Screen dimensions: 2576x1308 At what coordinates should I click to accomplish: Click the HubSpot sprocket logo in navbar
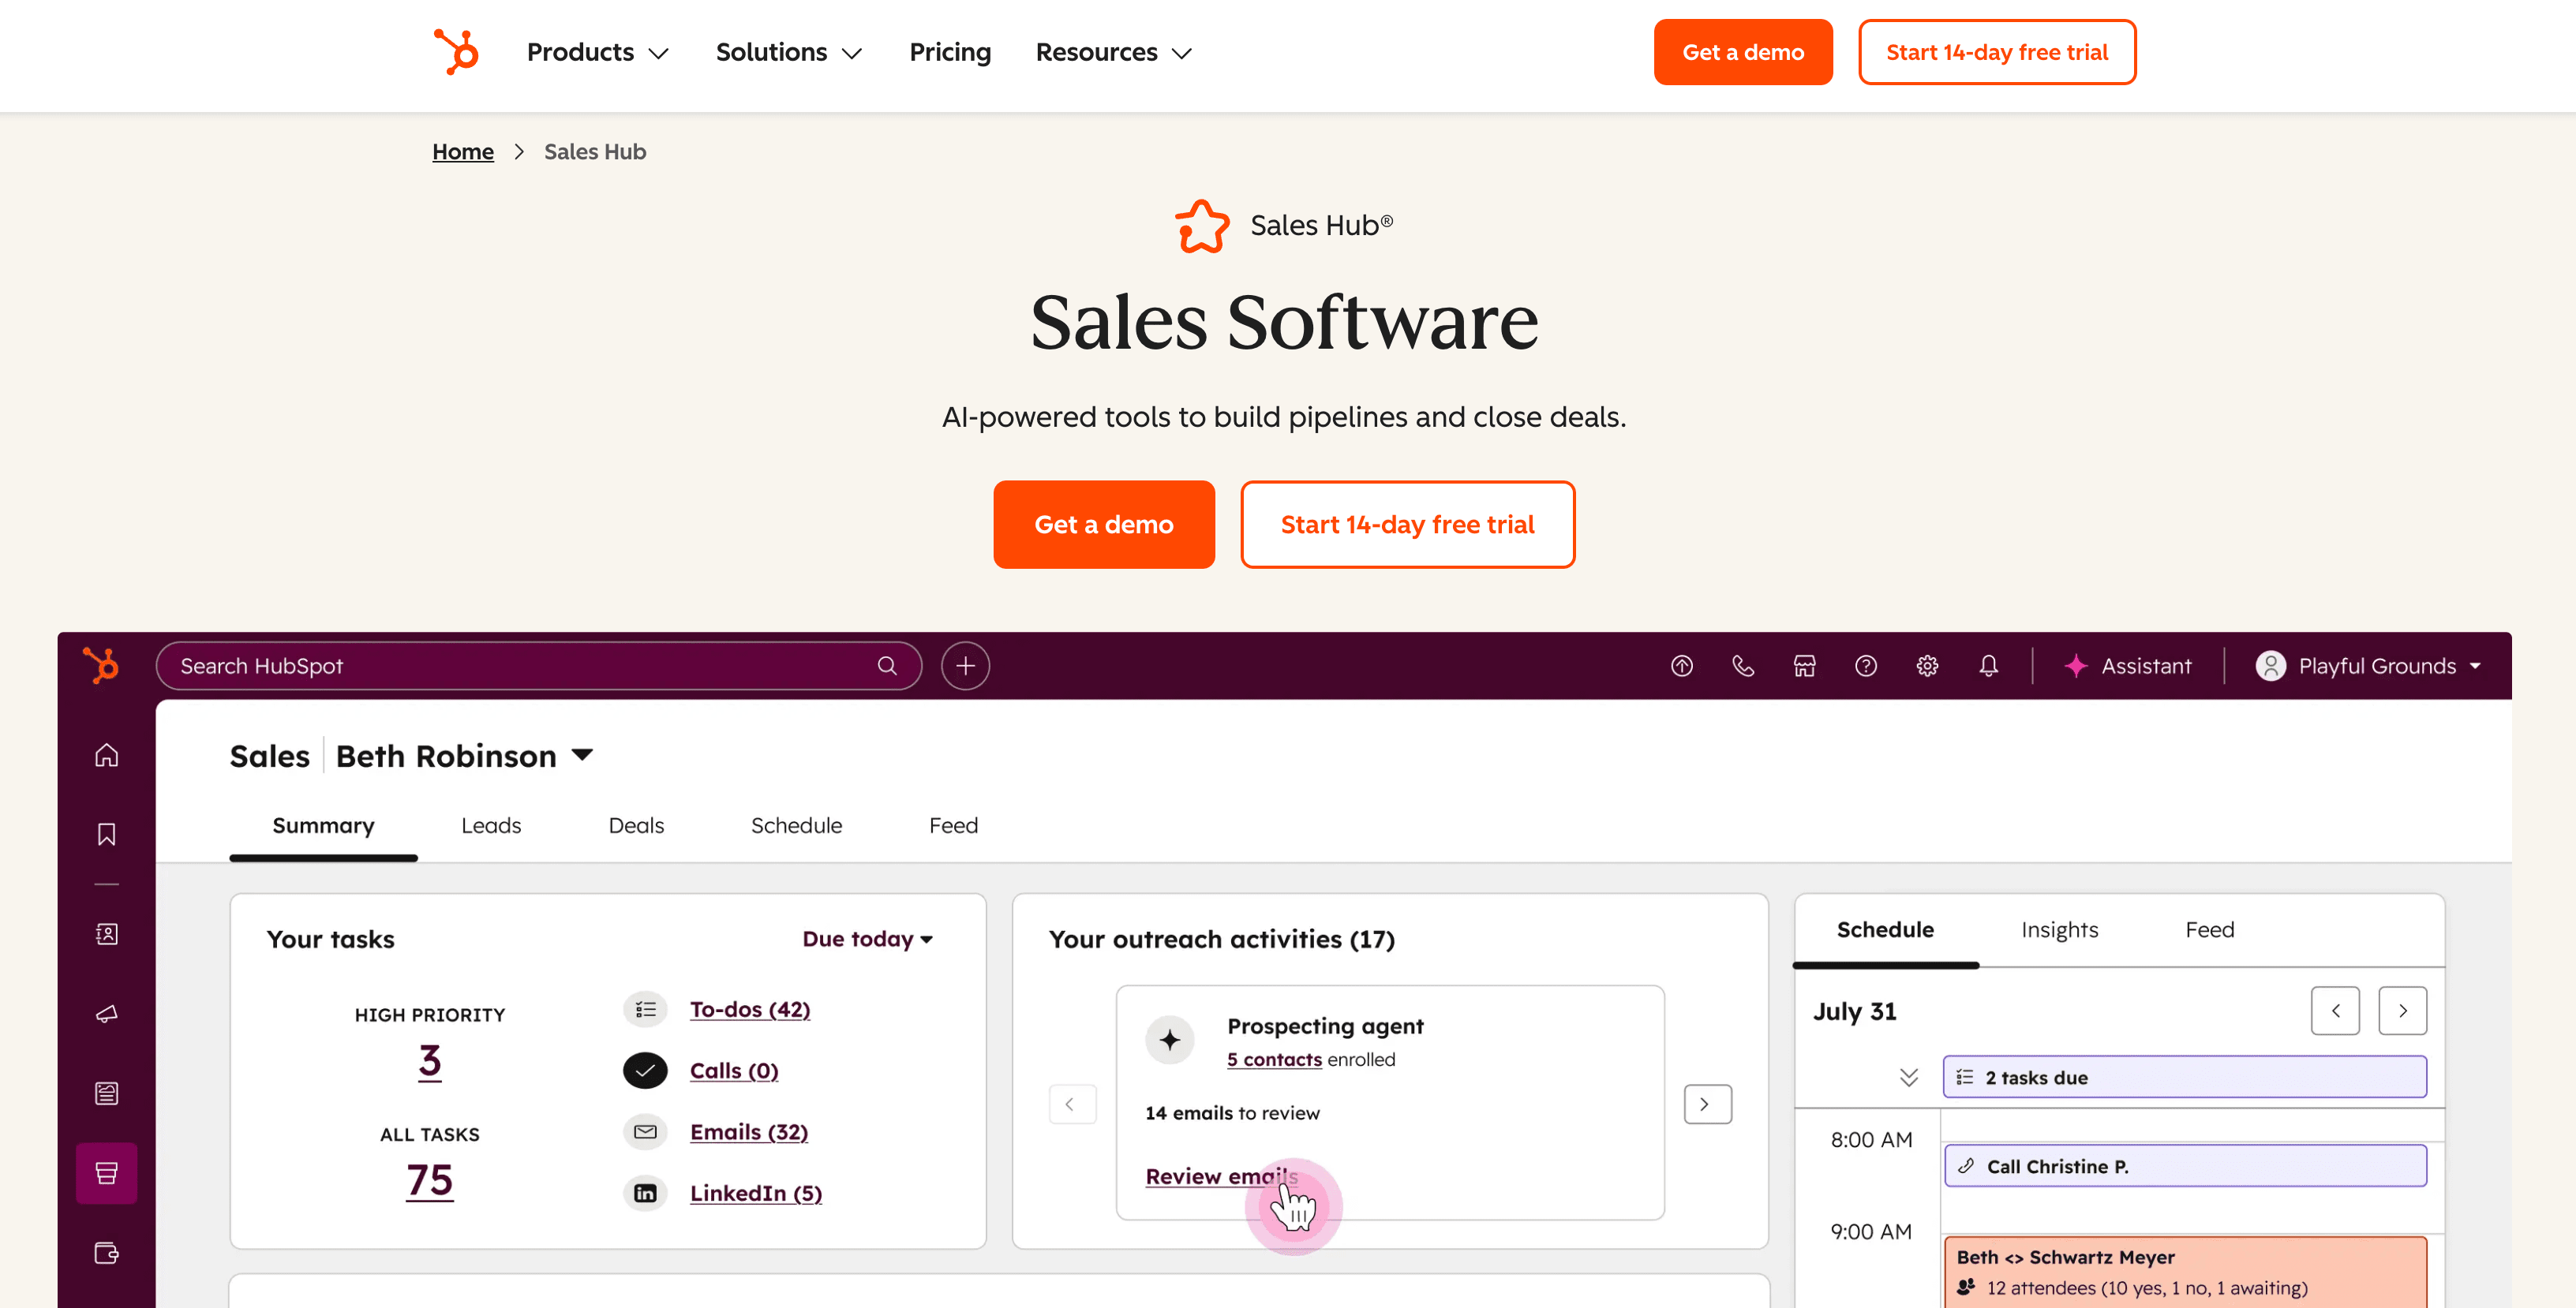click(x=456, y=52)
